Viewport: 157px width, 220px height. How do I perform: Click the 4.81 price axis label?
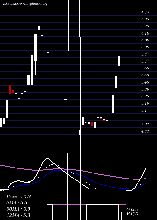click(x=145, y=131)
